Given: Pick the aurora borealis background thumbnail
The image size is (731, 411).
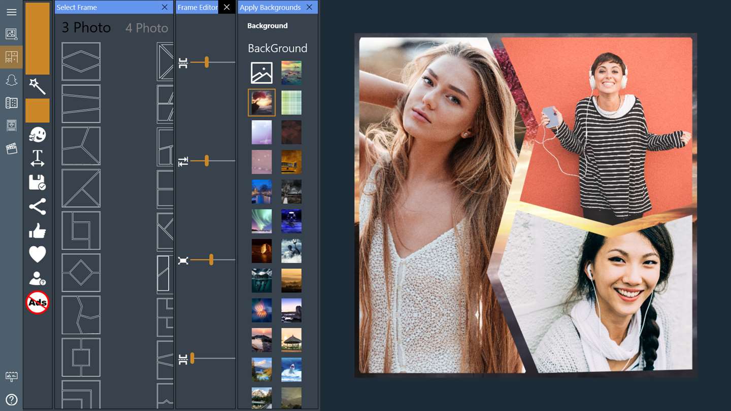Looking at the screenshot, I should point(262,221).
